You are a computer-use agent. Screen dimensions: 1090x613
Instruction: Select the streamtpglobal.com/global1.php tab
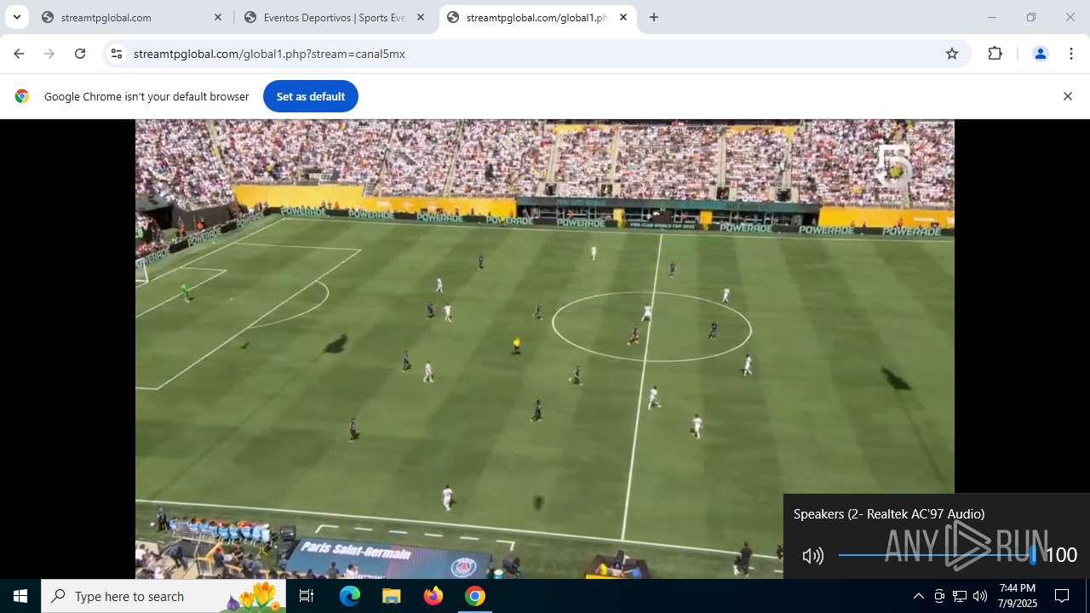click(x=536, y=17)
